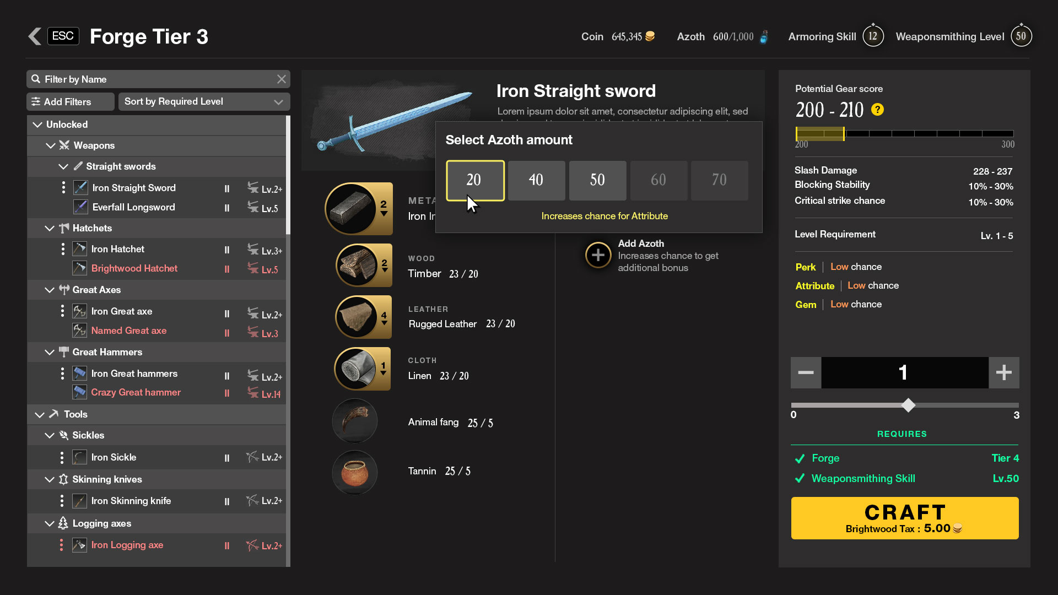Click the Add Filters button
The width and height of the screenshot is (1058, 595).
coord(70,101)
